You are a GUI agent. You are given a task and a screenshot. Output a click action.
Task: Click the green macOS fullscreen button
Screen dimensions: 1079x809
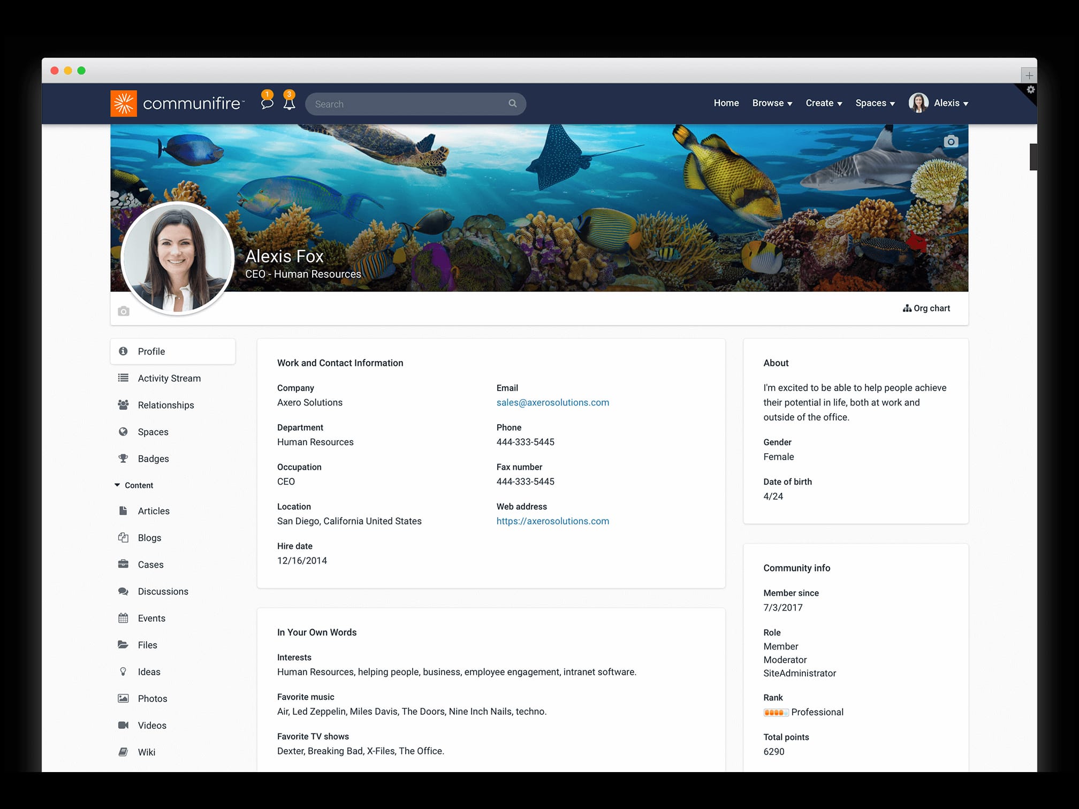pos(81,71)
